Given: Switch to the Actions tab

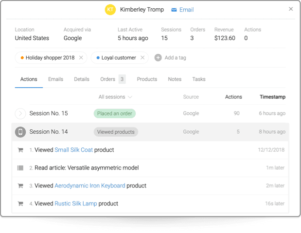Looking at the screenshot, I should (29, 79).
